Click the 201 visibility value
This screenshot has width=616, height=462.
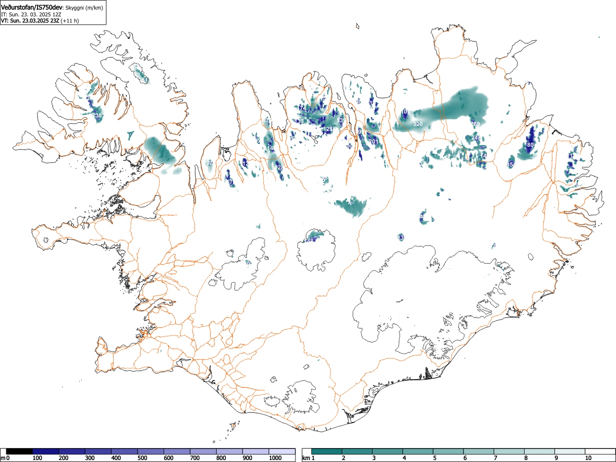373,141
